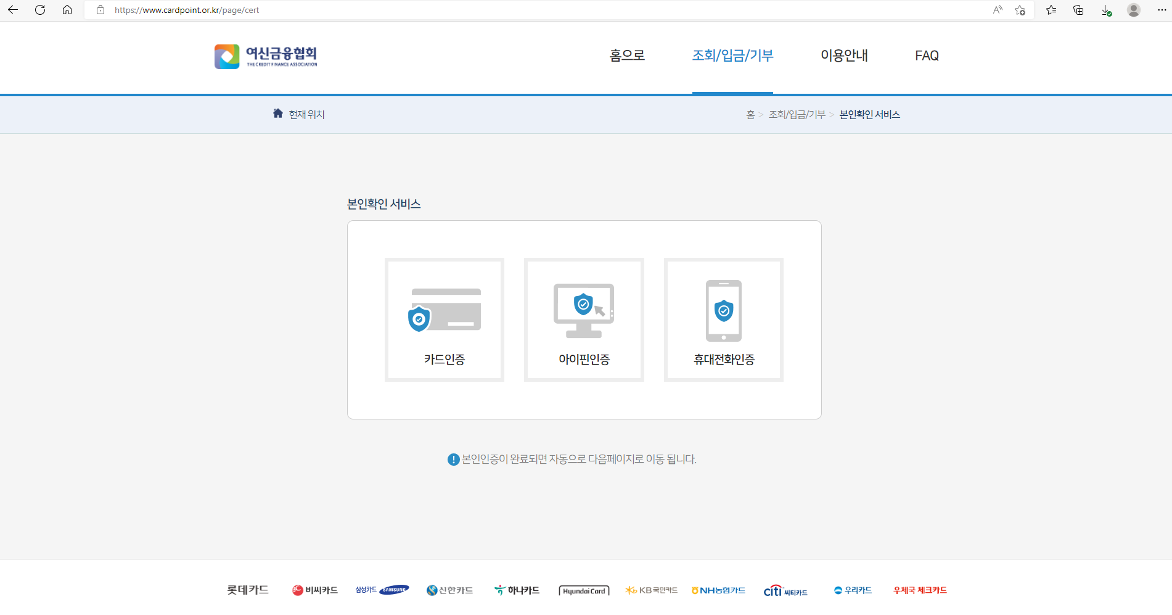Click inside the browser address bar
Viewport: 1172px width, 615px height.
pos(247,10)
